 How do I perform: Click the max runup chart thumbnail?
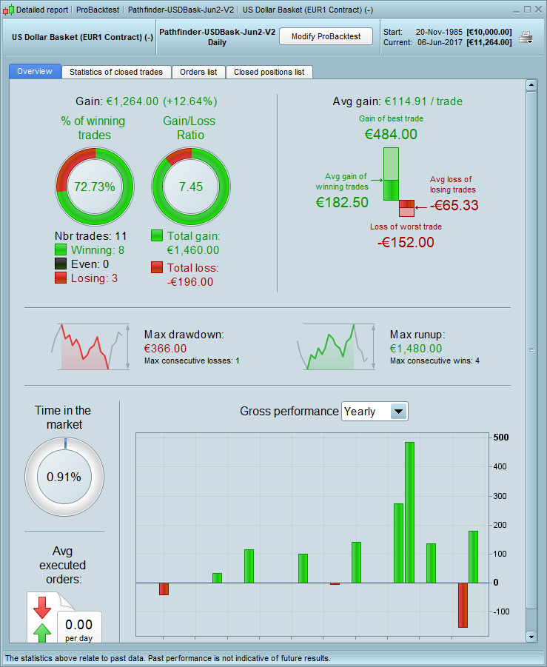click(x=336, y=346)
